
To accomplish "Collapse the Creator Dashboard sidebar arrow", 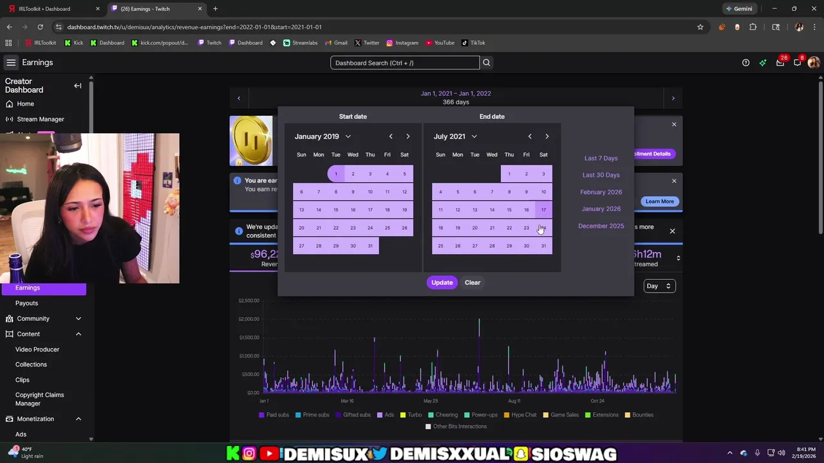I will [x=78, y=86].
